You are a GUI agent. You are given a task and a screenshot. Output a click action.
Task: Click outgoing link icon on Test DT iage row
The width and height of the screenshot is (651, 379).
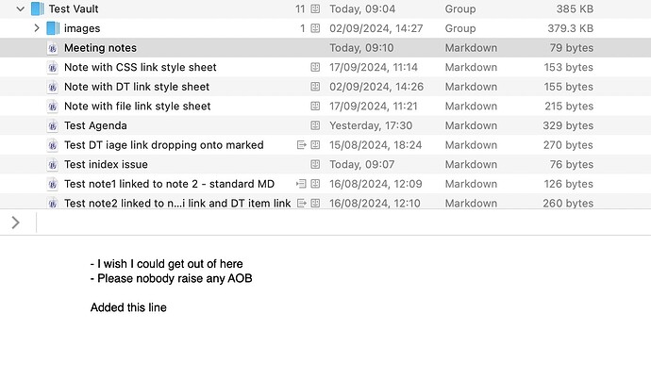302,145
